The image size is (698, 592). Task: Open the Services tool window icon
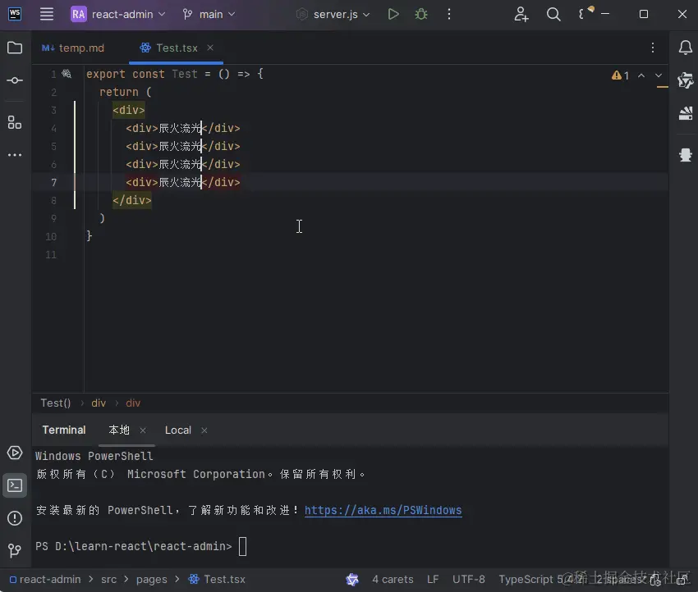click(15, 453)
